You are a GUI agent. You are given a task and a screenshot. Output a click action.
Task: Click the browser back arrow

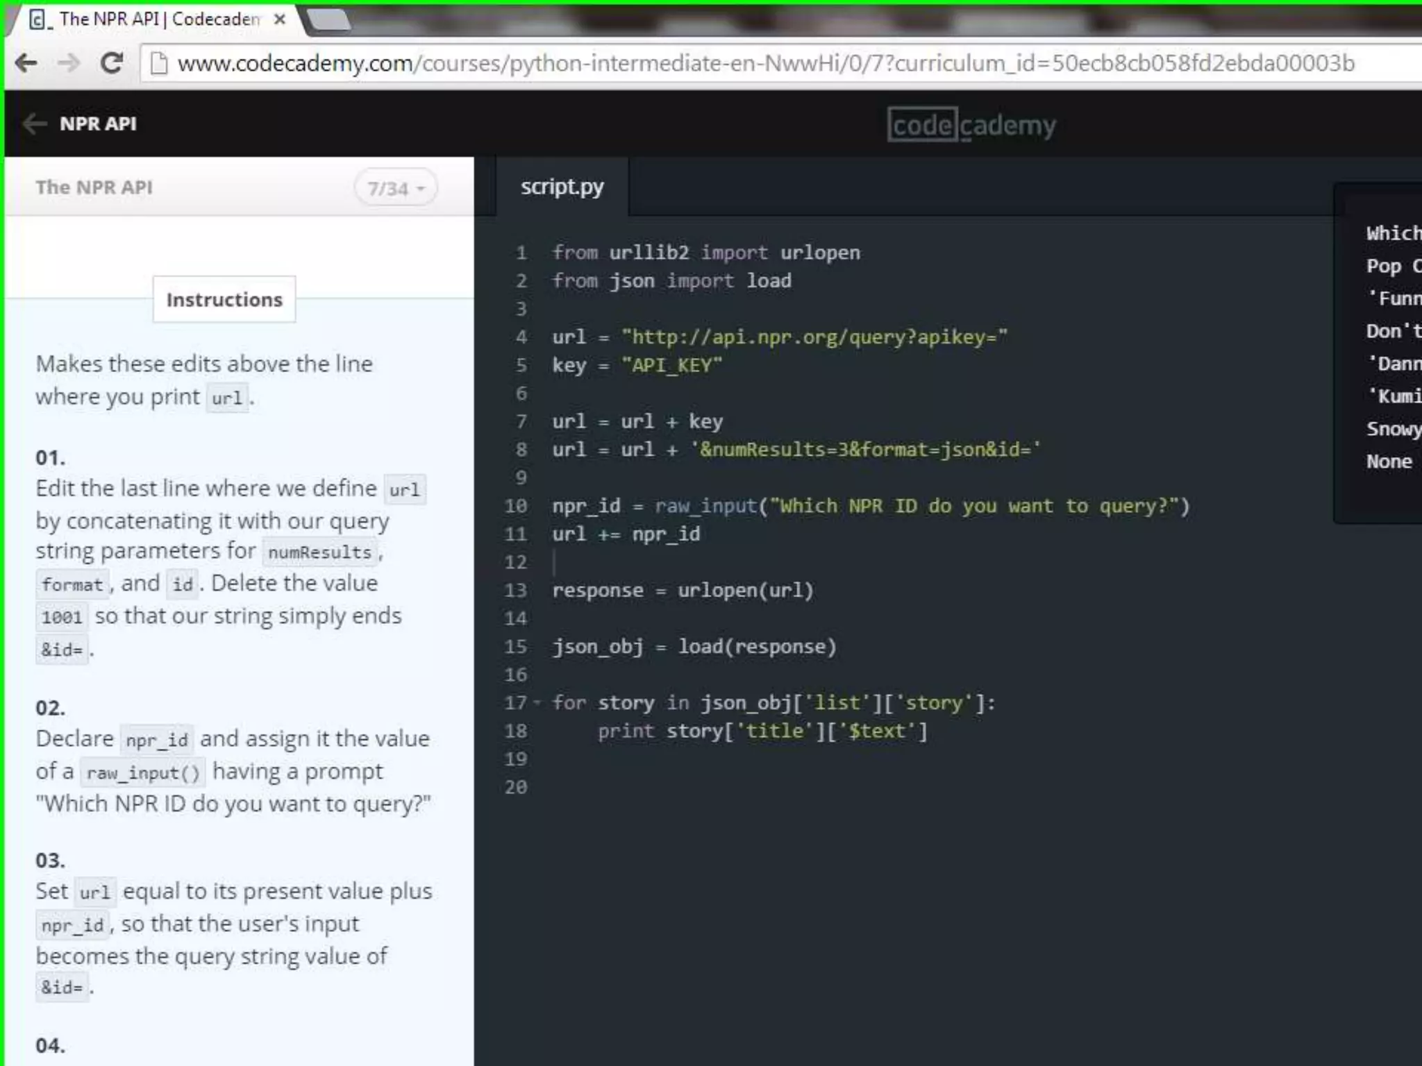coord(26,63)
